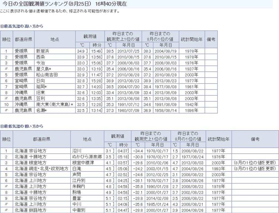
Task: Click the remark in the 根室中標津 row
Action: 255,163
